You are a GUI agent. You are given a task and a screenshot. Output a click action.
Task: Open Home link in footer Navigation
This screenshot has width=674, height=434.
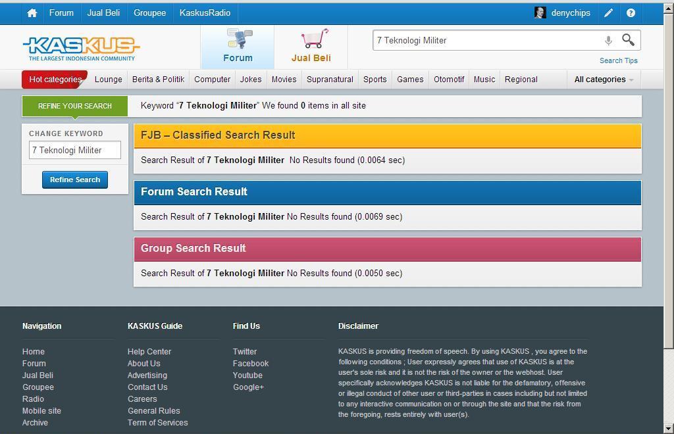34,352
